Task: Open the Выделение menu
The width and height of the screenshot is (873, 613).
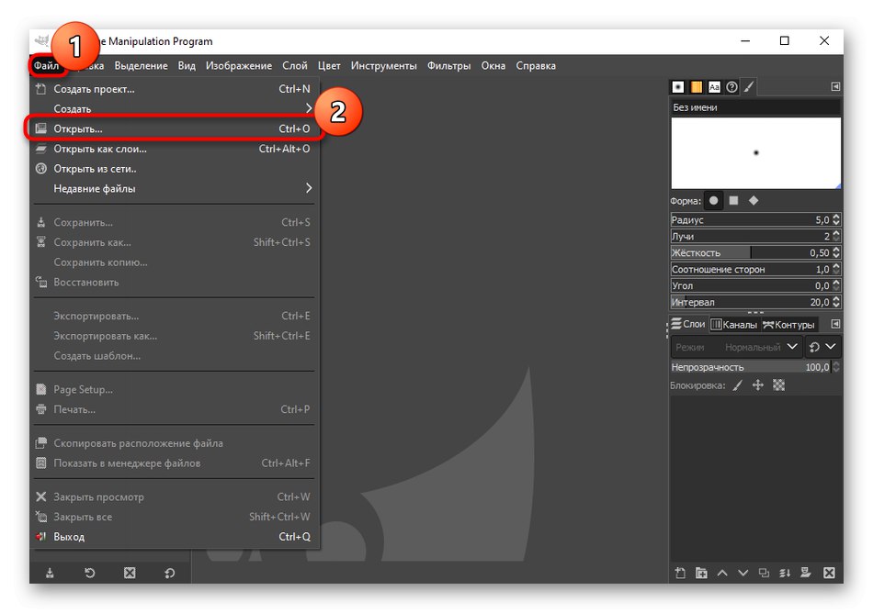Action: pyautogui.click(x=141, y=65)
